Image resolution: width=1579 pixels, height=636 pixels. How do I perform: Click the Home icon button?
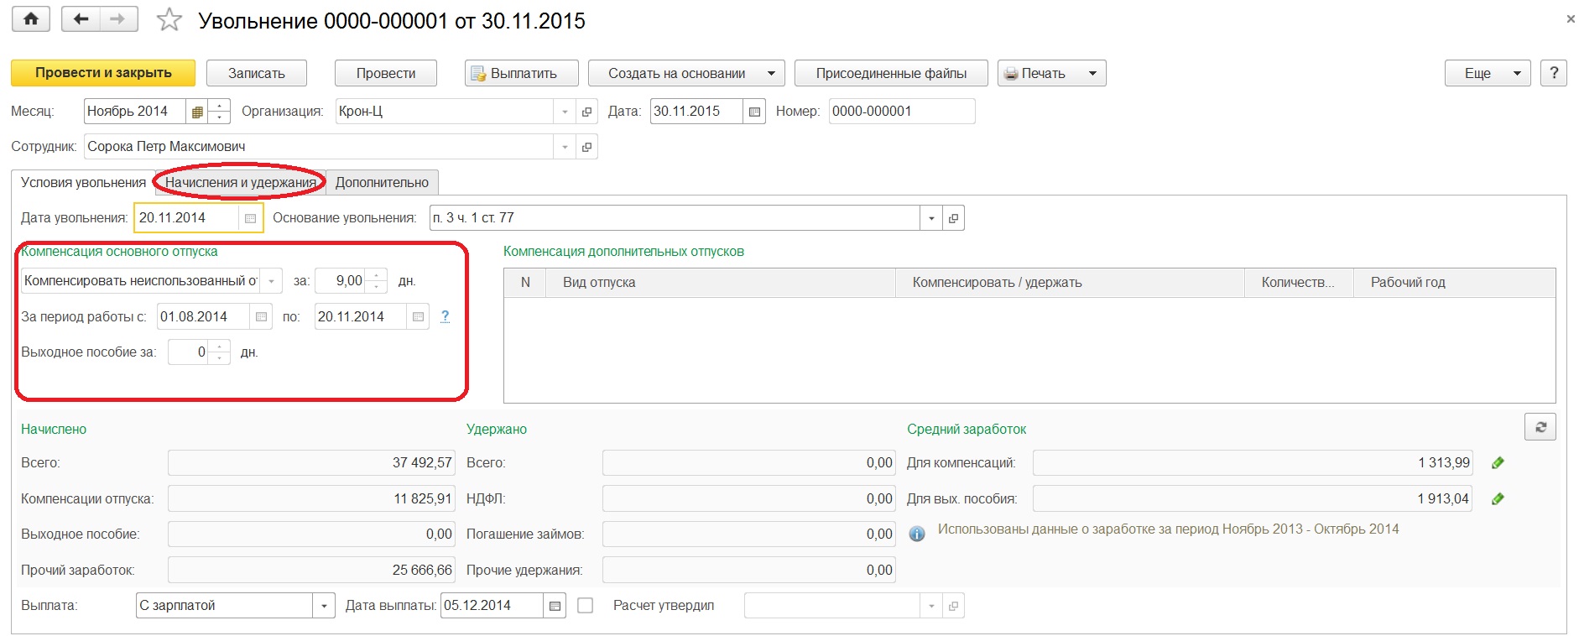tap(31, 19)
